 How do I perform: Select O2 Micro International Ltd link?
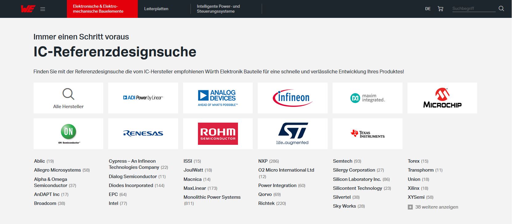(286, 170)
